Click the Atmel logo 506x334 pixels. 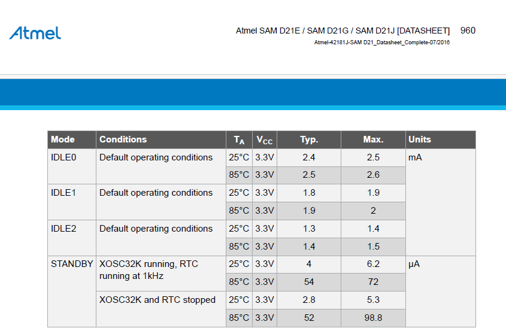pyautogui.click(x=35, y=33)
